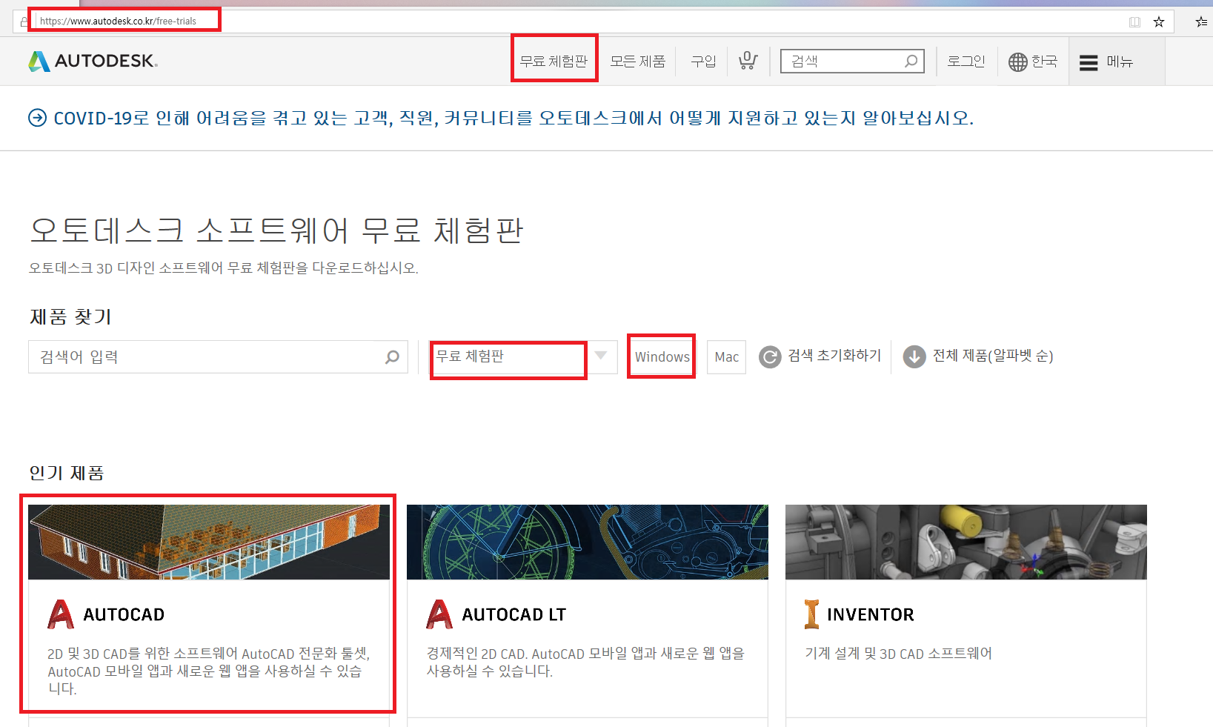
Task: Click the 검색 초기화하기 link
Action: click(834, 356)
